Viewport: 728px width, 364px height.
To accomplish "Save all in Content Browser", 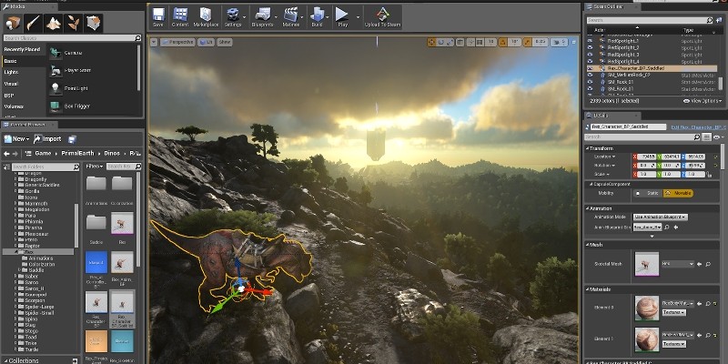I will pyautogui.click(x=72, y=139).
